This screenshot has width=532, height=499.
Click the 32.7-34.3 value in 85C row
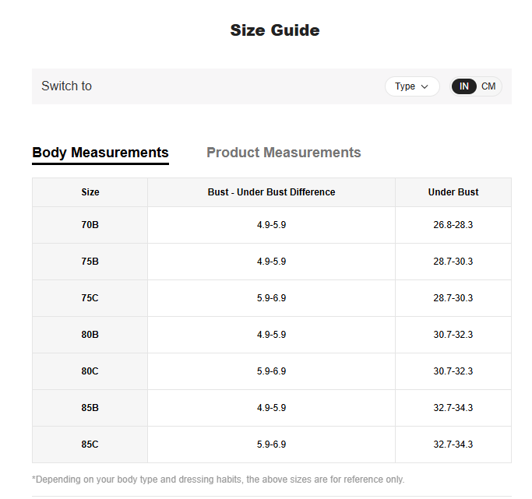(453, 445)
